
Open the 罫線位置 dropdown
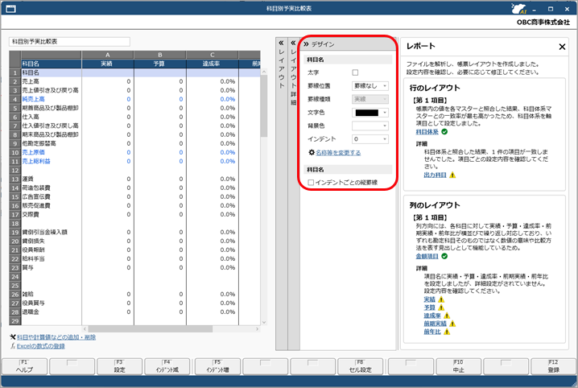coord(370,86)
